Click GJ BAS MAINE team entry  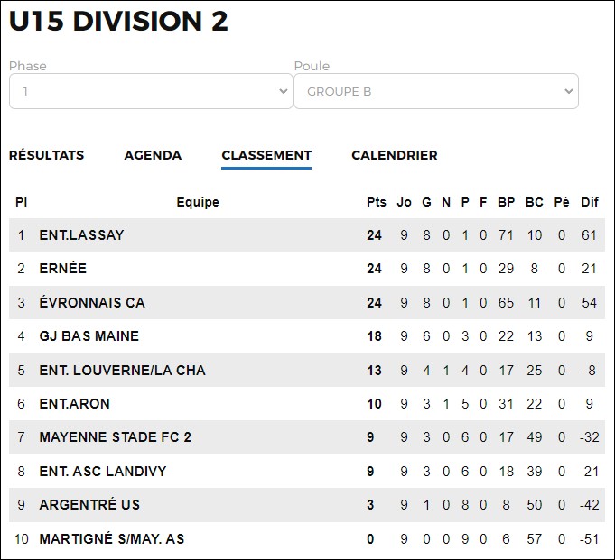coord(89,336)
